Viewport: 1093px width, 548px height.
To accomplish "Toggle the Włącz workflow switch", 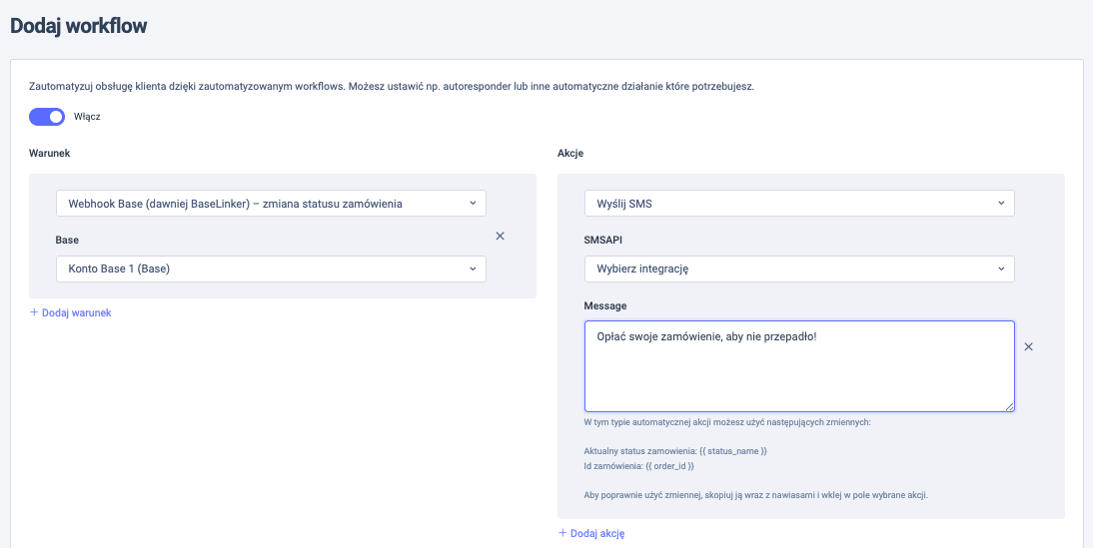I will click(47, 116).
